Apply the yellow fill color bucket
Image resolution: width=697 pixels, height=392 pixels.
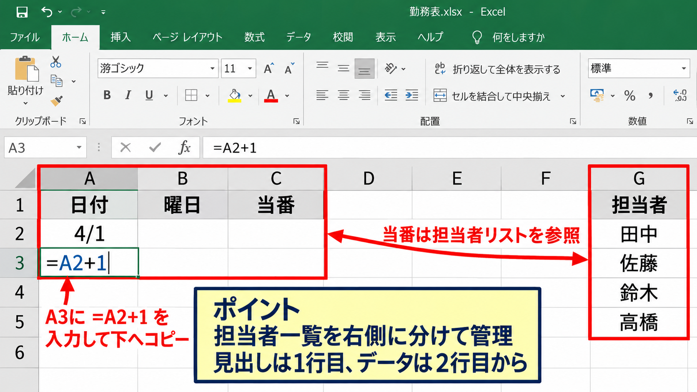tap(235, 96)
